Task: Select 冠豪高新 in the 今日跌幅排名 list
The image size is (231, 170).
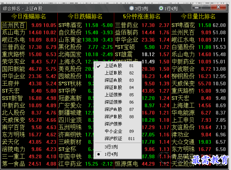Action: click(70, 98)
